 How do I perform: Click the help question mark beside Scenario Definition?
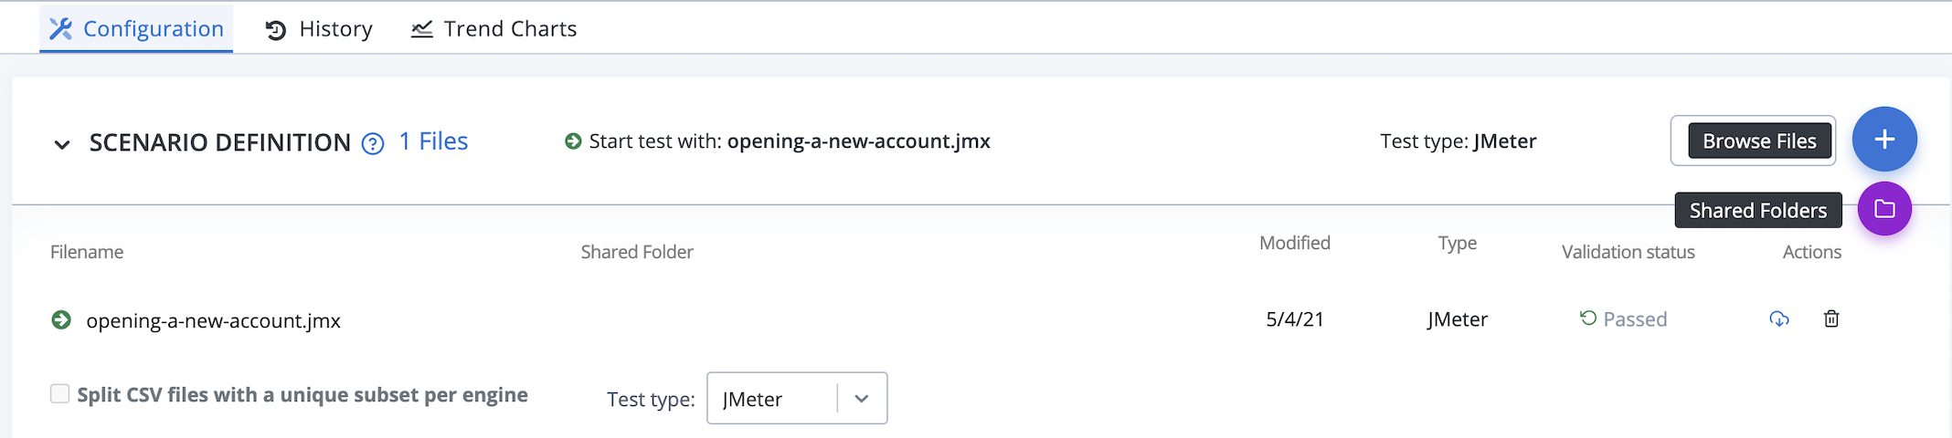click(x=373, y=144)
